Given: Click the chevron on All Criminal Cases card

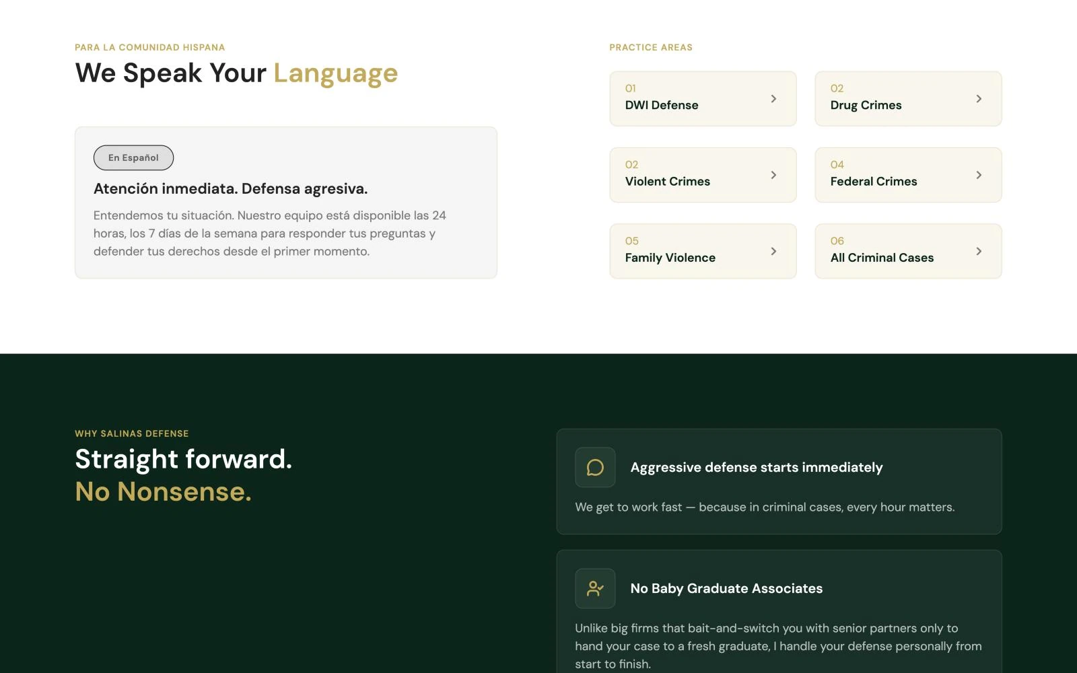Looking at the screenshot, I should (979, 251).
